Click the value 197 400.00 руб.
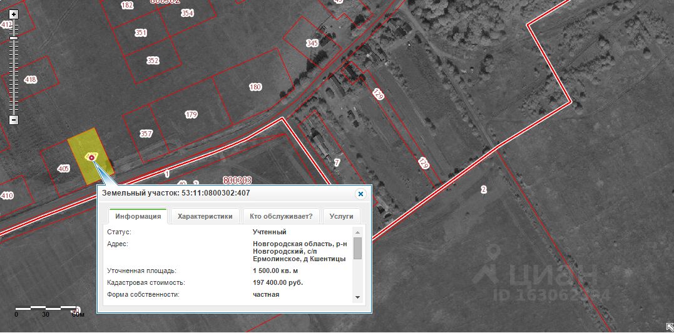This screenshot has height=333, width=674. tap(278, 283)
